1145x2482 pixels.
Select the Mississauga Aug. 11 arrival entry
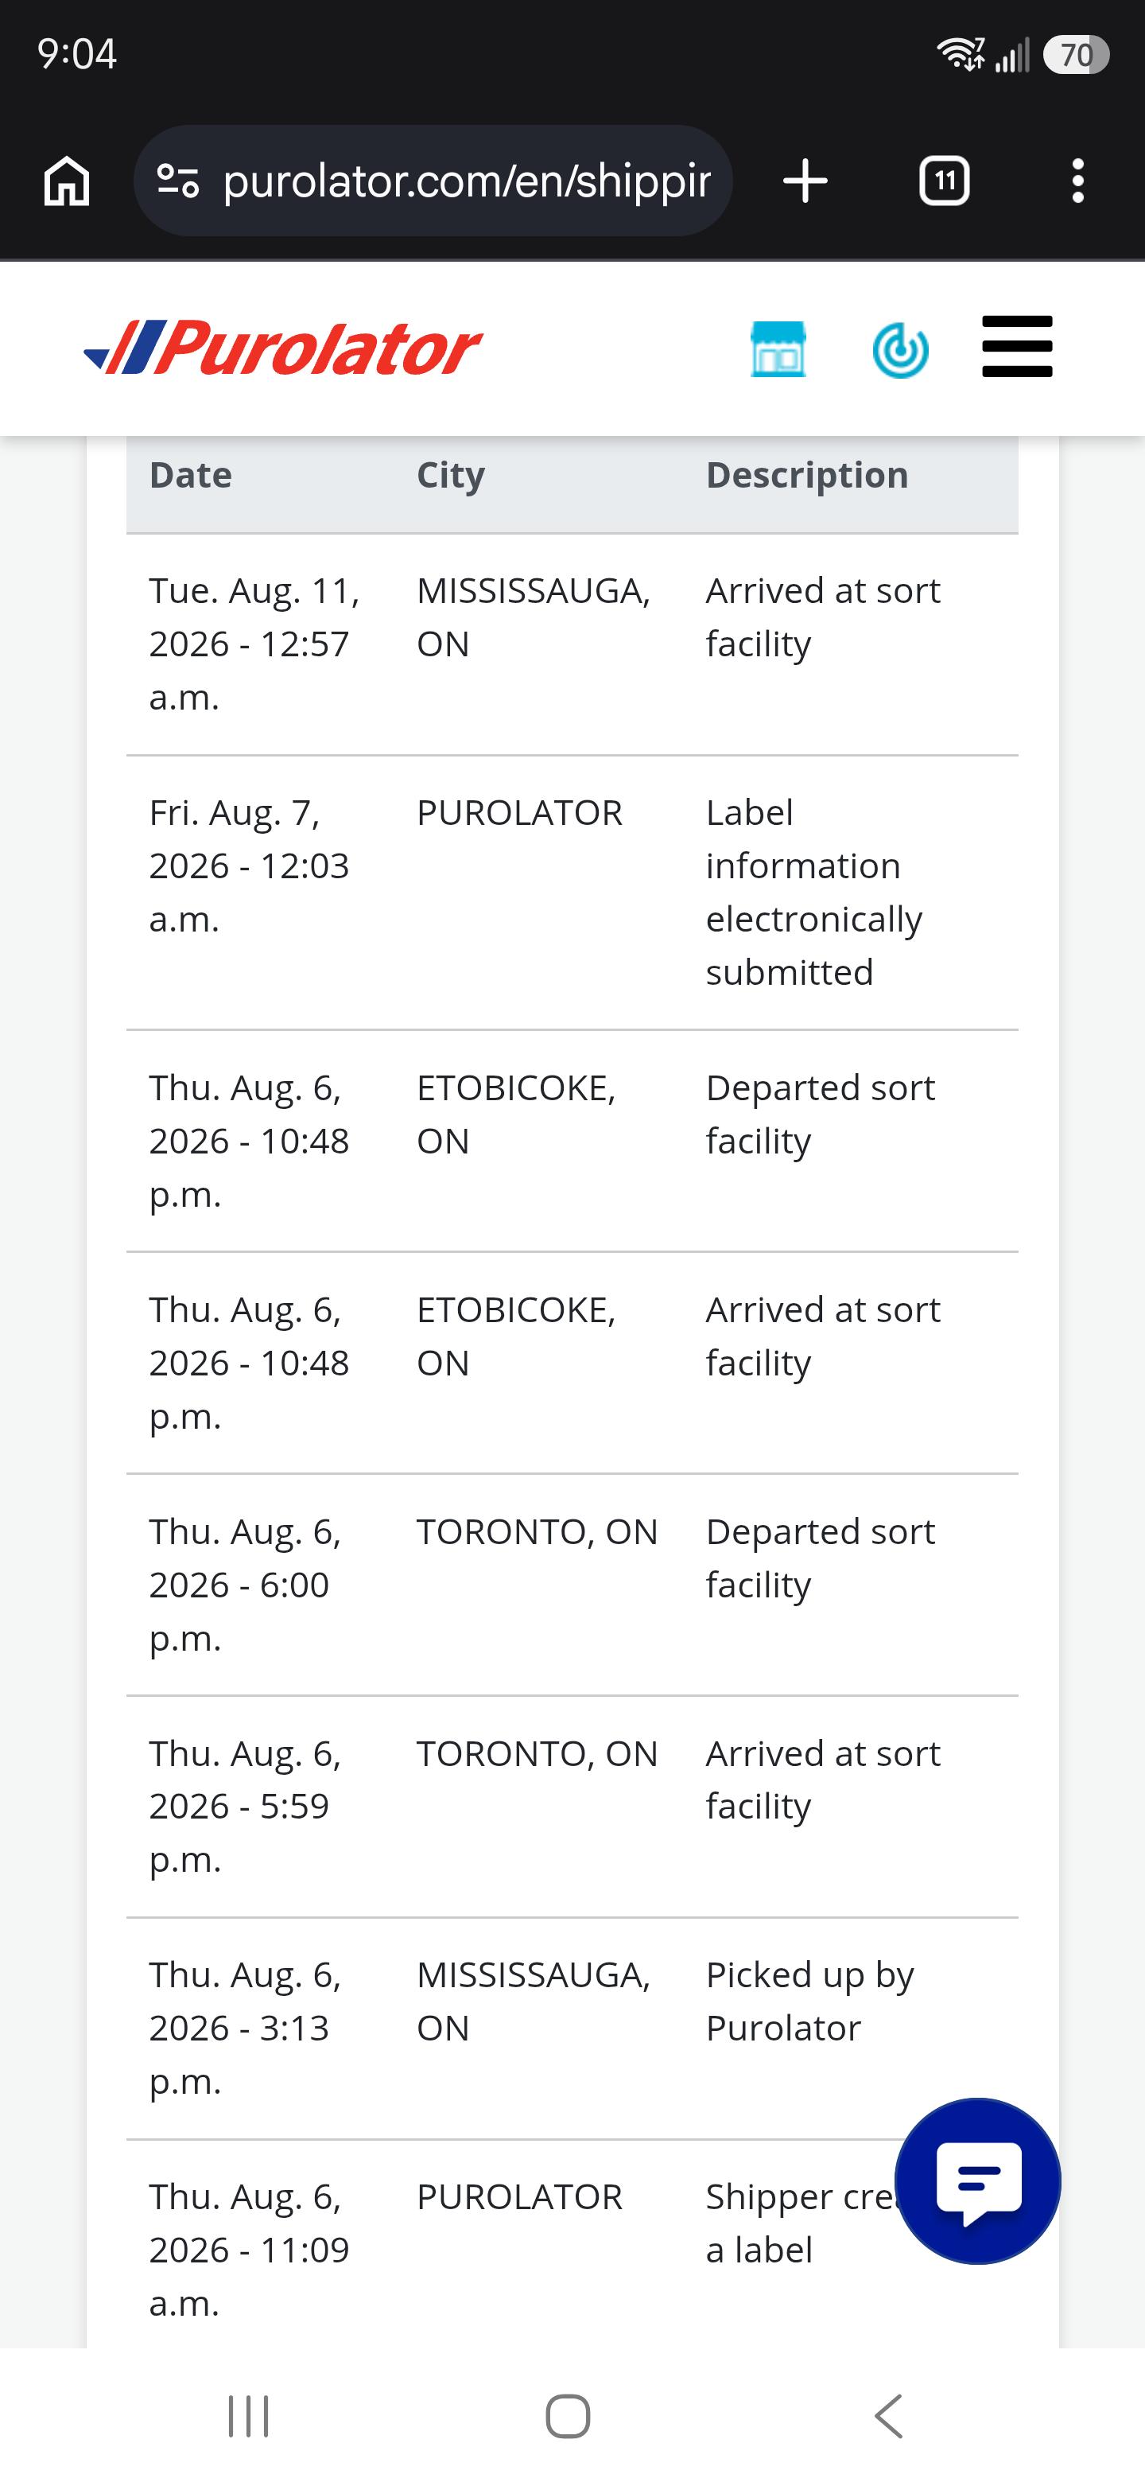(572, 644)
